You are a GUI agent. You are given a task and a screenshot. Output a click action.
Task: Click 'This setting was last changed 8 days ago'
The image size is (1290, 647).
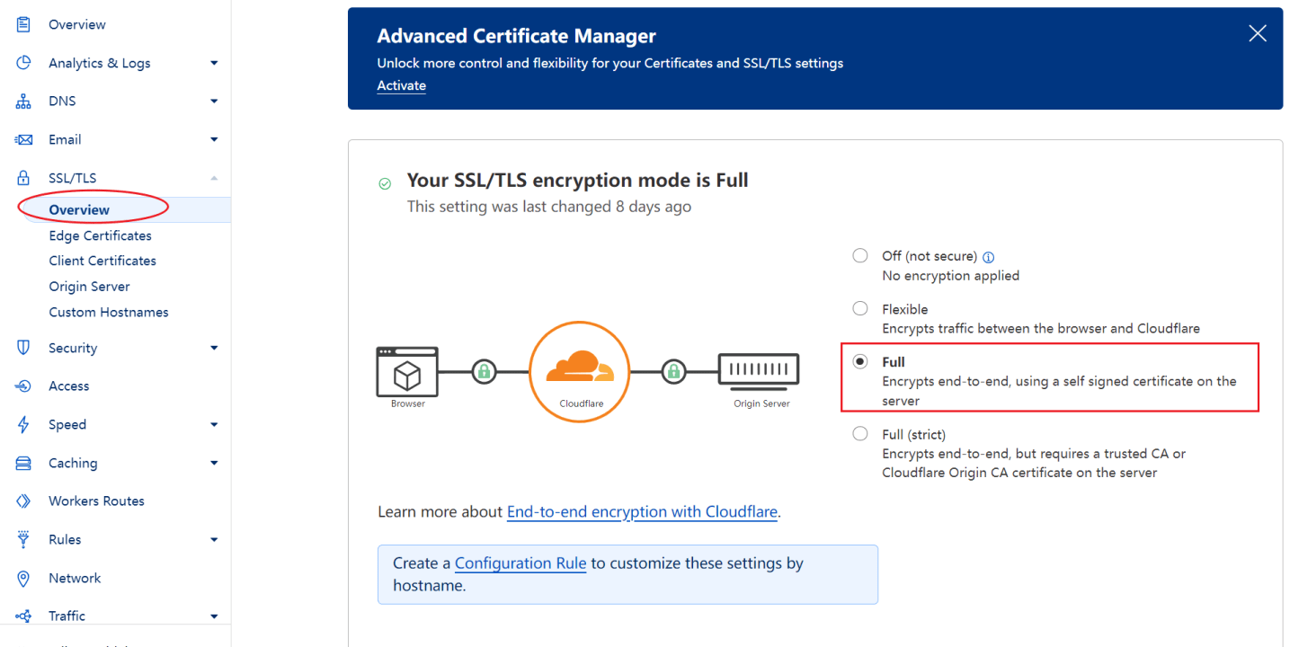click(x=549, y=207)
